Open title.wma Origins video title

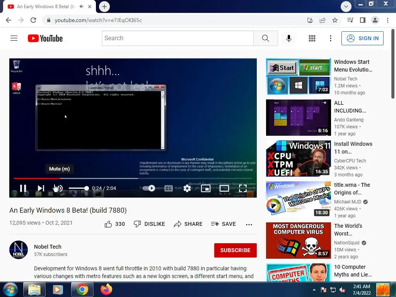(x=352, y=189)
